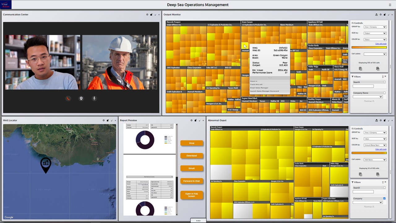This screenshot has height=223, width=396.
Task: Open COLOR by dropdown showing Amount Below Norm
Action: tap(375, 145)
